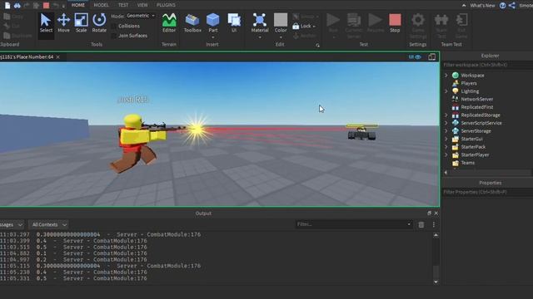Open the dropdown arrow under Color
Screen dimensions: 533x299
[281, 37]
